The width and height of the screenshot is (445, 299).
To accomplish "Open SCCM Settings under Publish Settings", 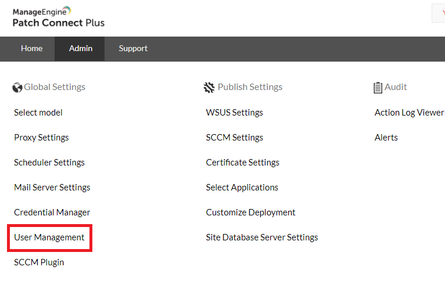I will pyautogui.click(x=234, y=138).
